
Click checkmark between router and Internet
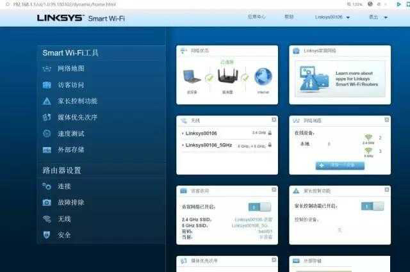(245, 77)
